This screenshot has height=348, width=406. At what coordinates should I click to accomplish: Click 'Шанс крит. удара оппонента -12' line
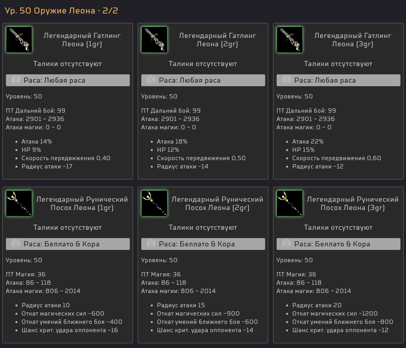tap(340, 330)
